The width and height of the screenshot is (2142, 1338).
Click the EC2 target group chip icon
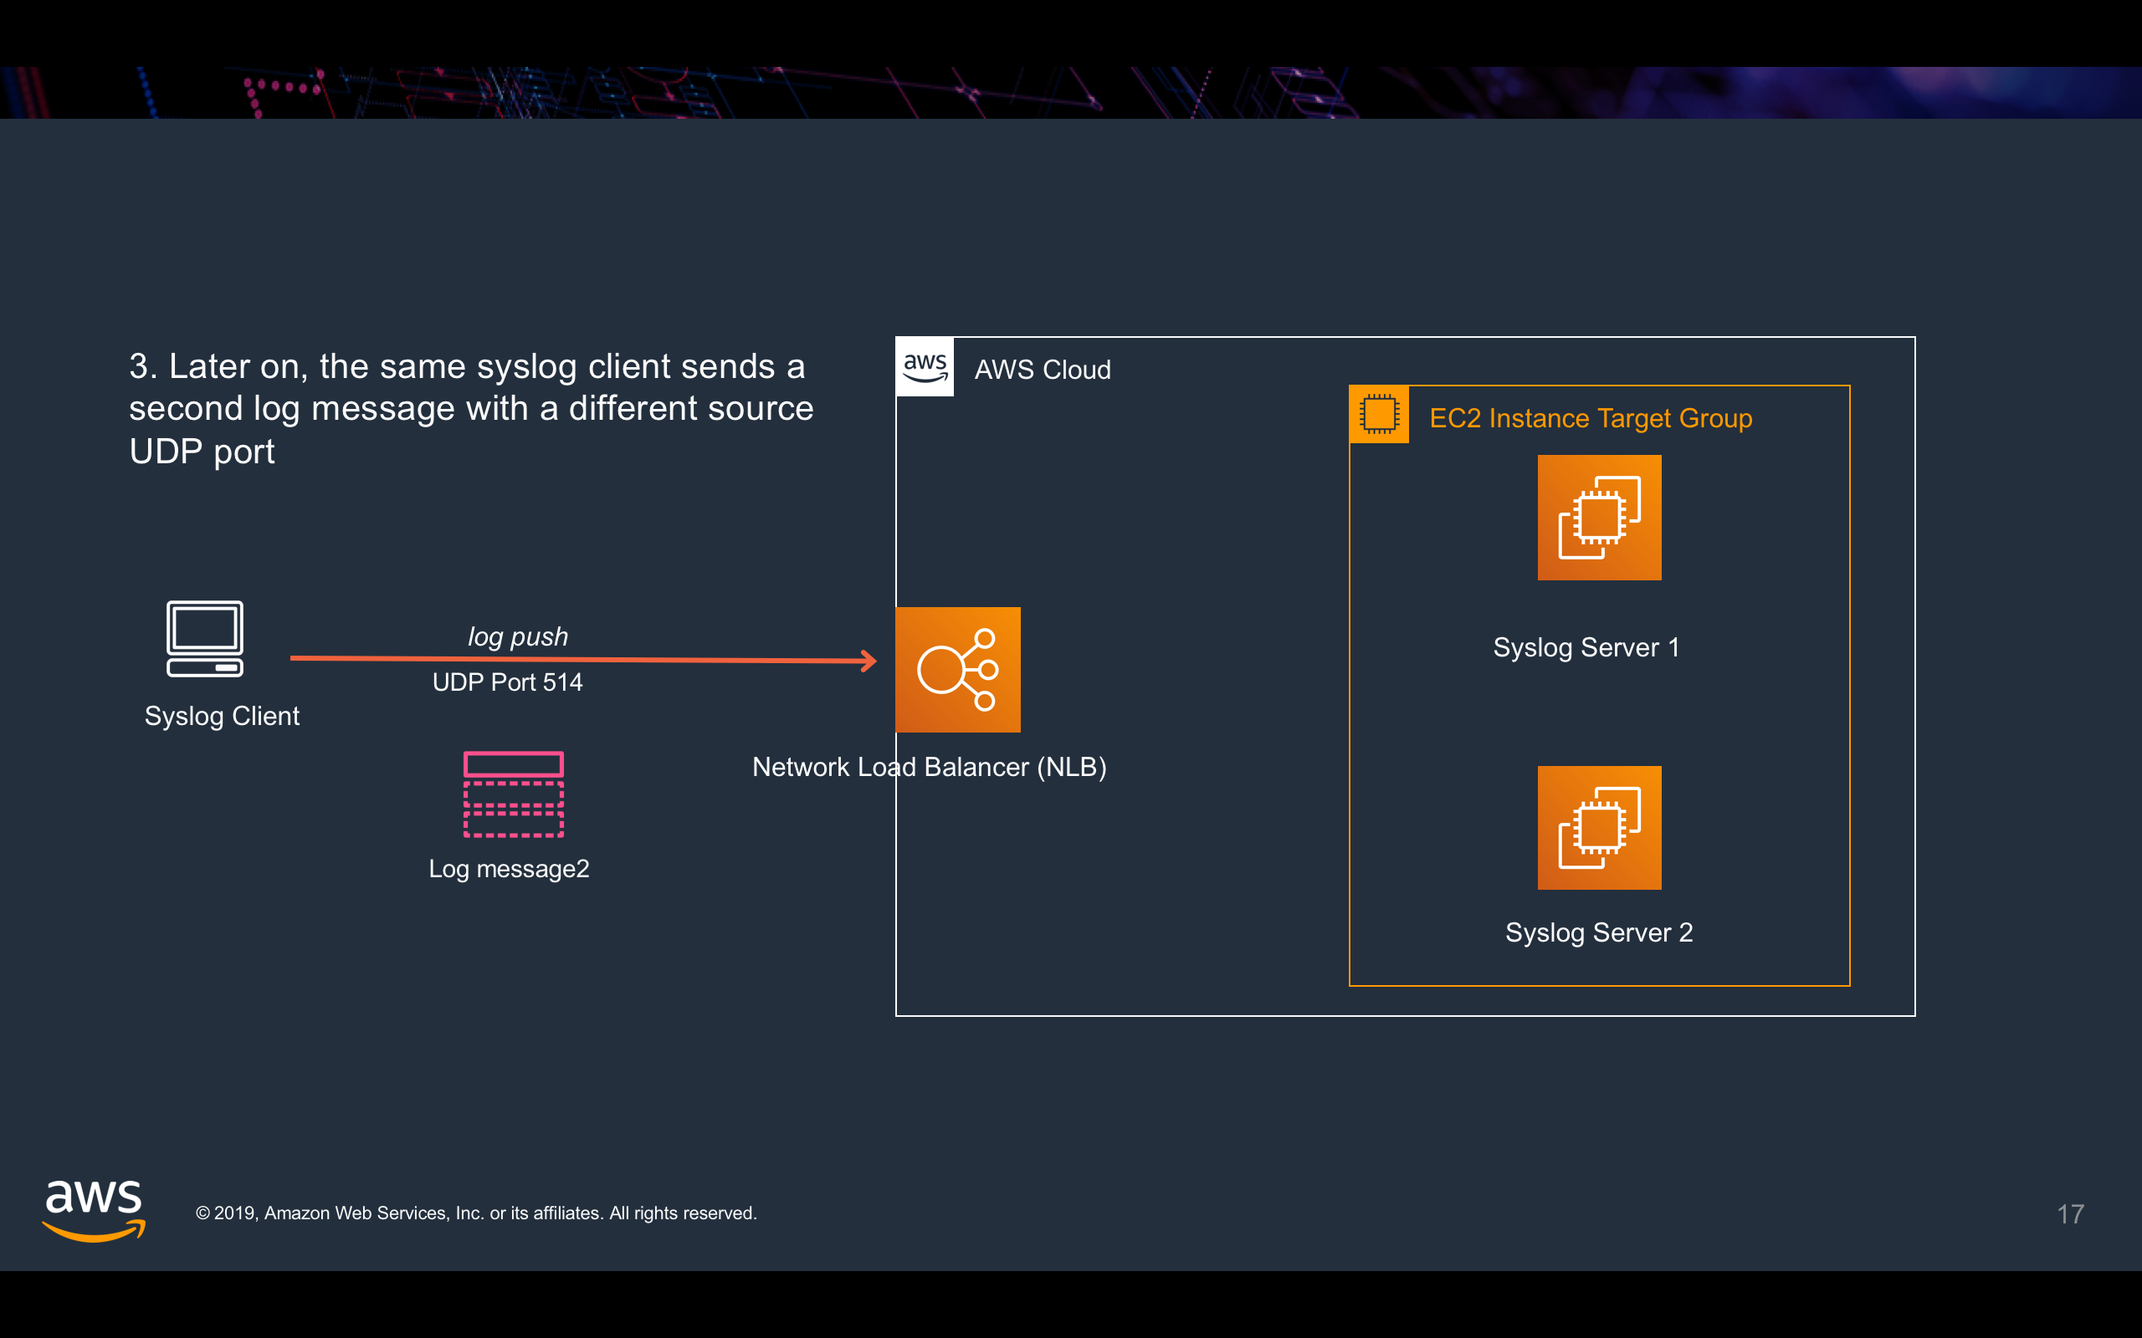click(1378, 414)
